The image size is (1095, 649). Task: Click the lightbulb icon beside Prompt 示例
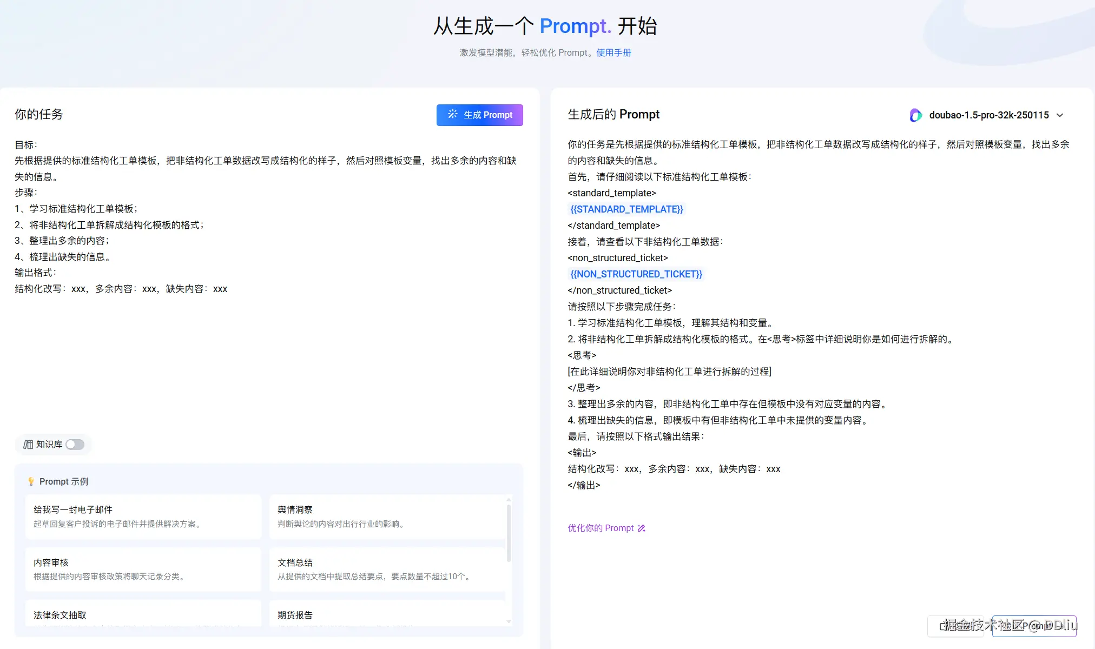point(31,481)
